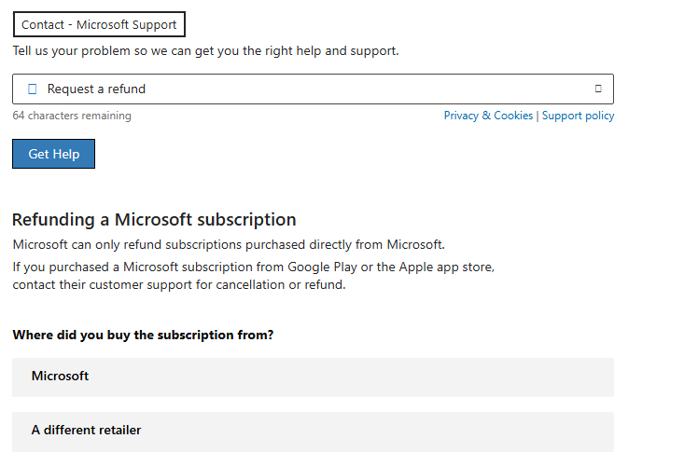Click the Google Play or Apple app store paragraph
The width and height of the screenshot is (684, 466).
click(x=253, y=275)
